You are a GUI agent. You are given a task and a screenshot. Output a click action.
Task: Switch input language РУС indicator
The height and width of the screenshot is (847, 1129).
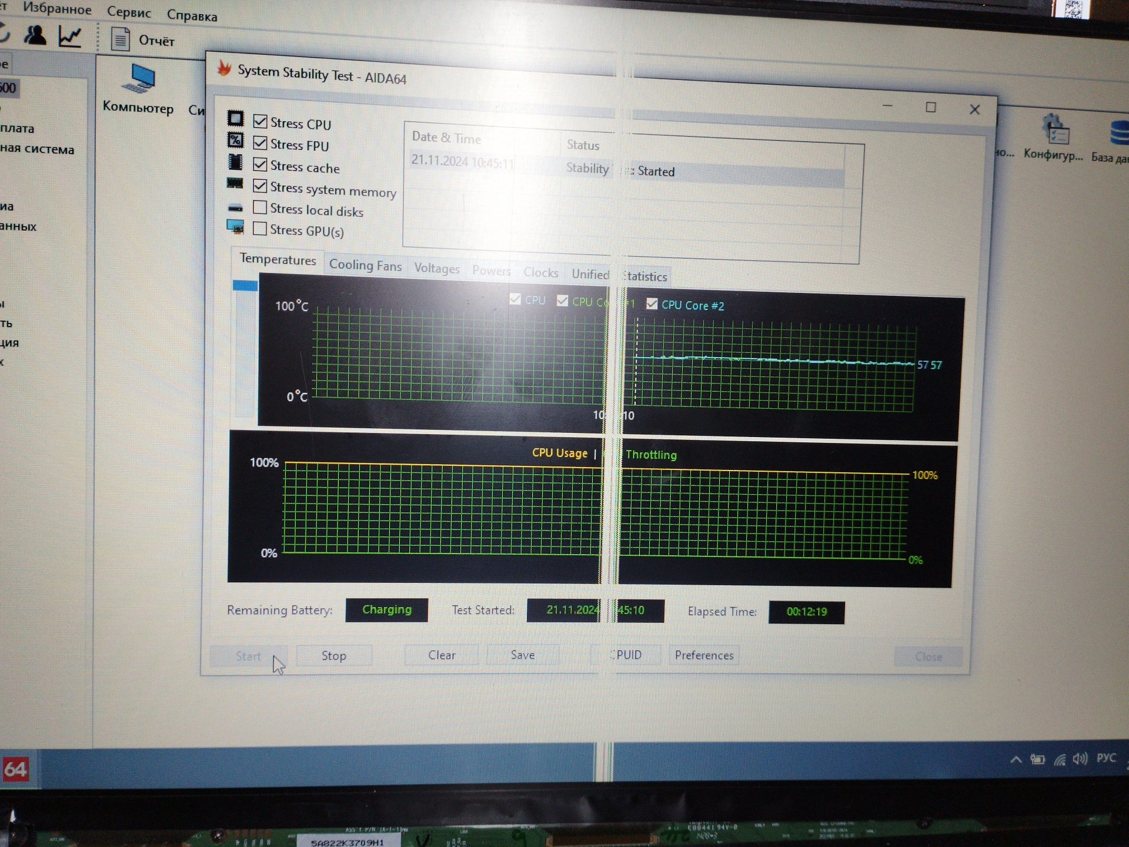tap(1106, 758)
